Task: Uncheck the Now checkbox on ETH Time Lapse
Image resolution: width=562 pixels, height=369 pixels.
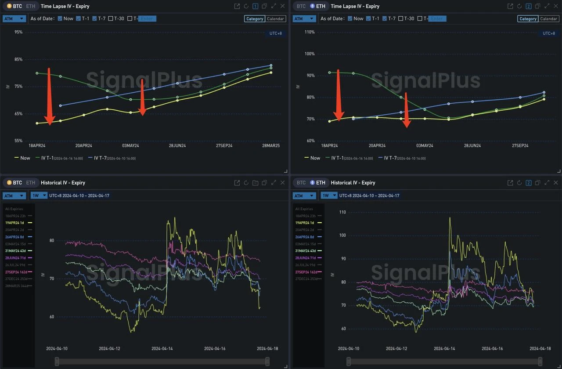Action: 349,18
